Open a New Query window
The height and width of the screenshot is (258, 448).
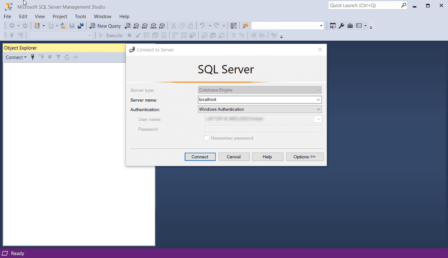point(105,26)
